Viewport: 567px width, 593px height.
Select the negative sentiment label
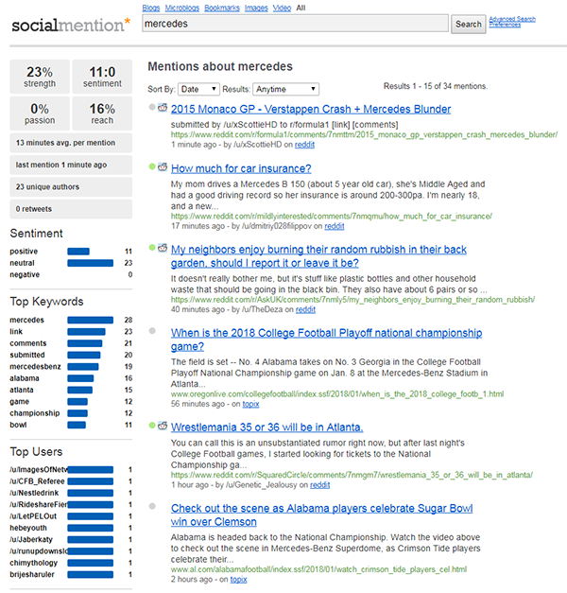pos(25,275)
